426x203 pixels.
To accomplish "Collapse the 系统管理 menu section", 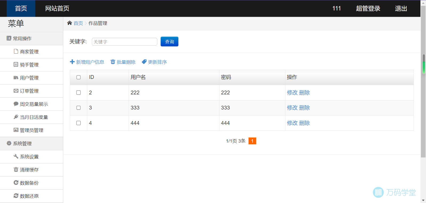I will click(31, 143).
